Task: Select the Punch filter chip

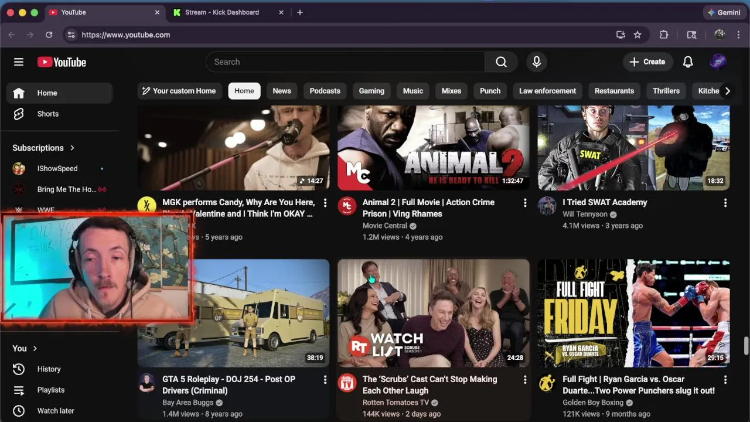Action: [x=490, y=91]
